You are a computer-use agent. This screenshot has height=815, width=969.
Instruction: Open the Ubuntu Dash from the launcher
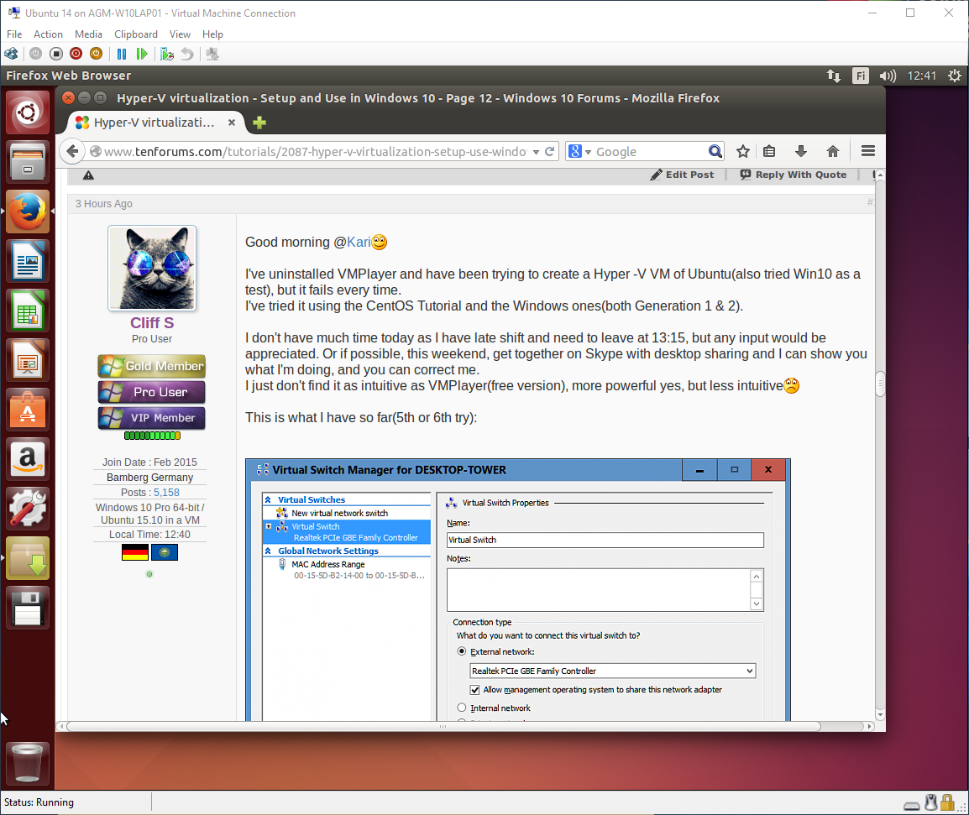click(x=28, y=112)
